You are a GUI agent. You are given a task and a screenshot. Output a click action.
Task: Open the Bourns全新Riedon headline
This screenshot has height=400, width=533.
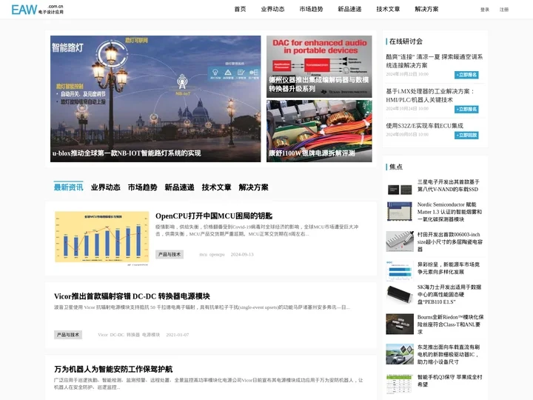click(x=450, y=324)
